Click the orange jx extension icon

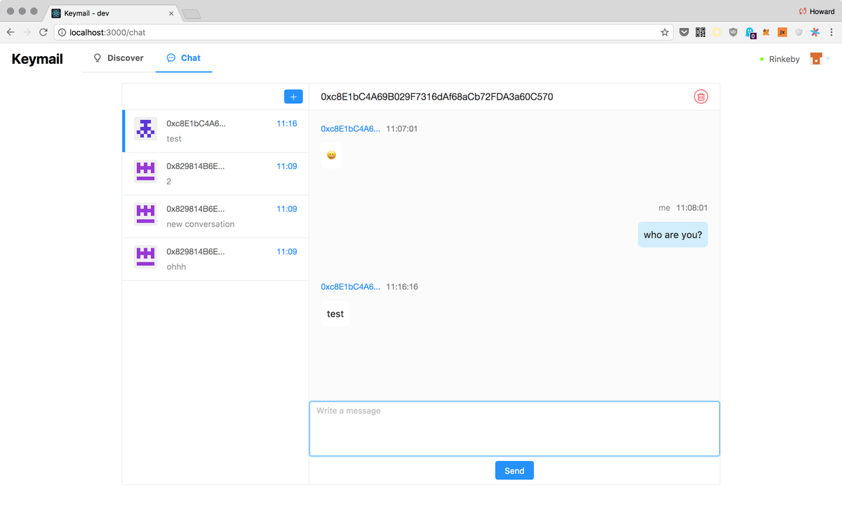782,32
